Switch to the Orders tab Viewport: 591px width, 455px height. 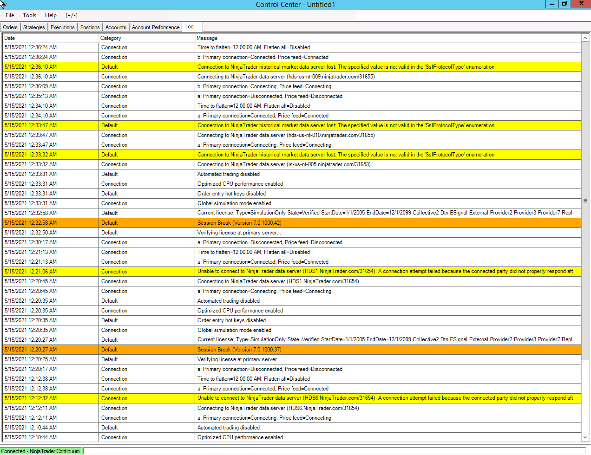(x=10, y=27)
